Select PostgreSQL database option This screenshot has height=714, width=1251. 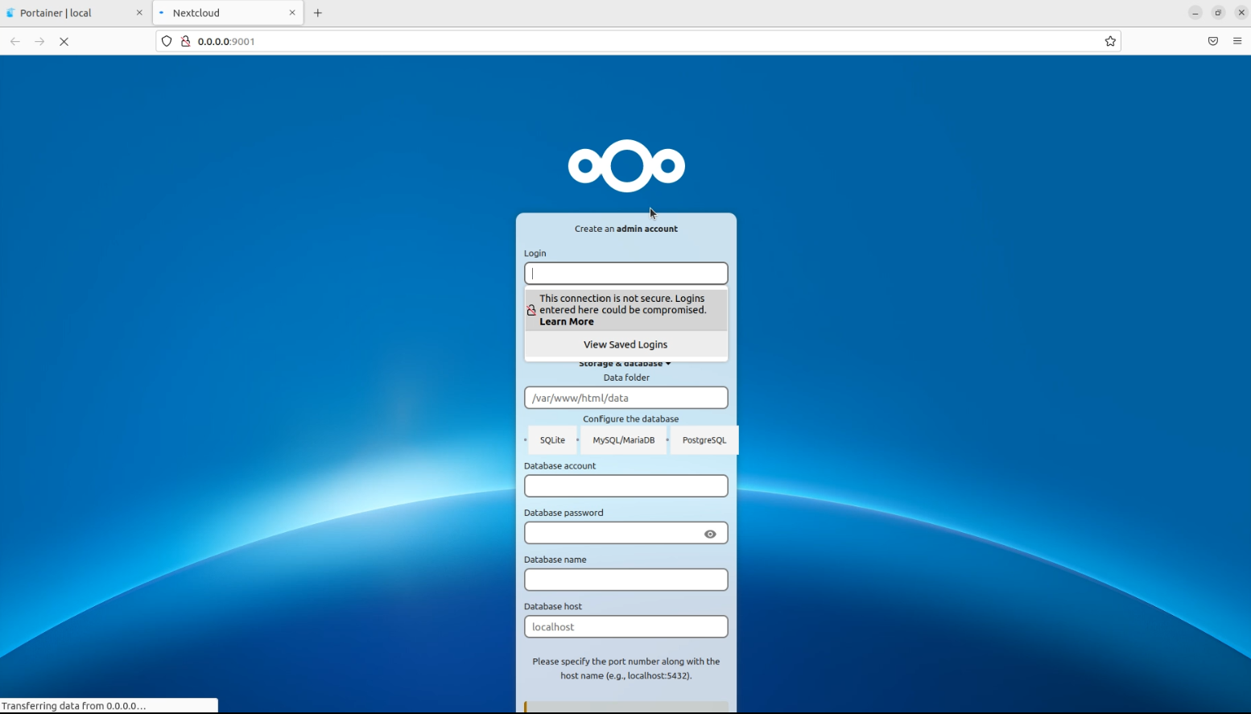pyautogui.click(x=704, y=440)
